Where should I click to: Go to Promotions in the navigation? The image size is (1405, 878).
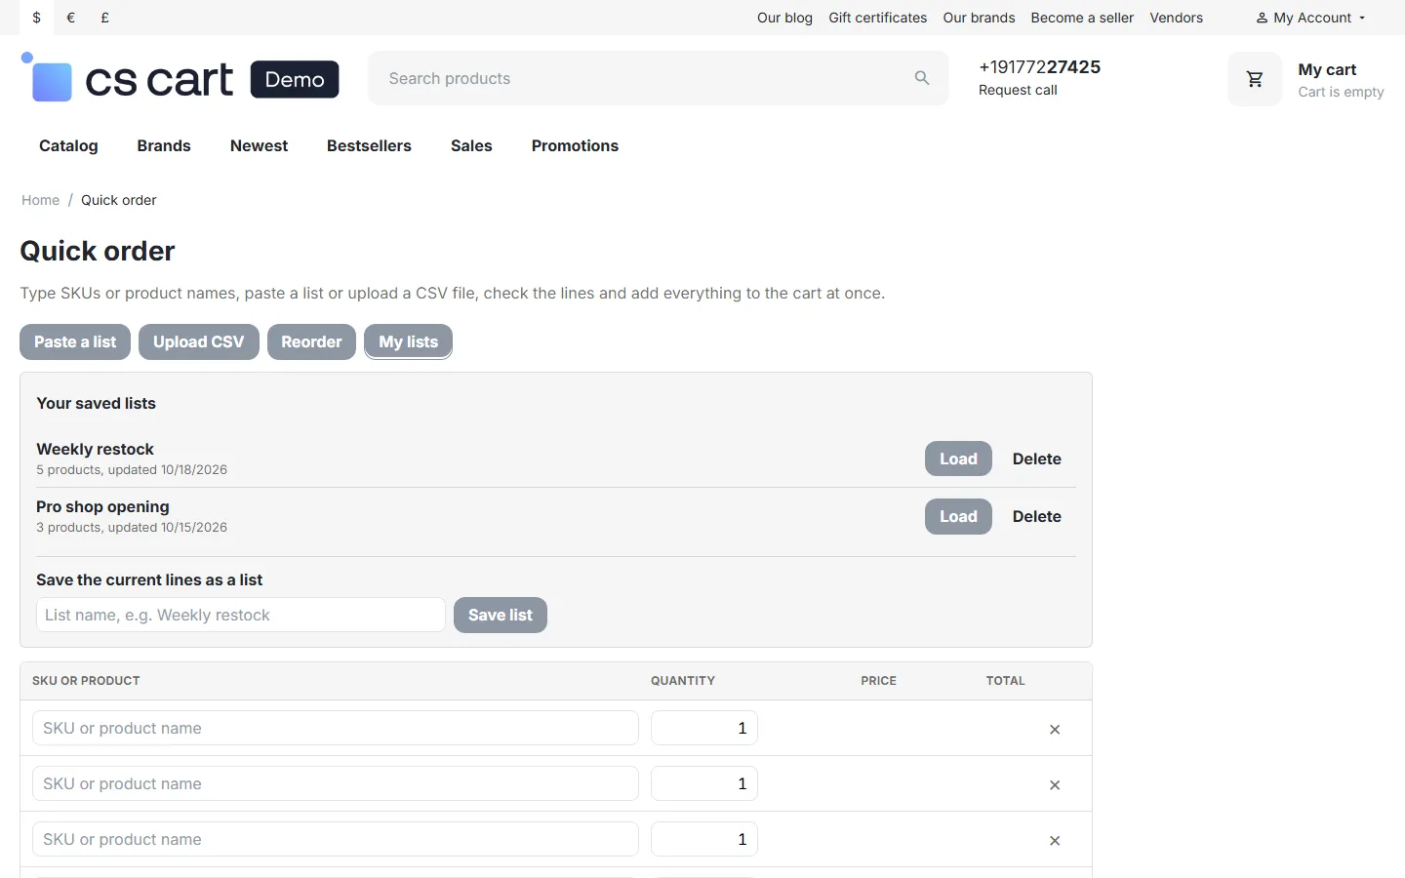(575, 145)
